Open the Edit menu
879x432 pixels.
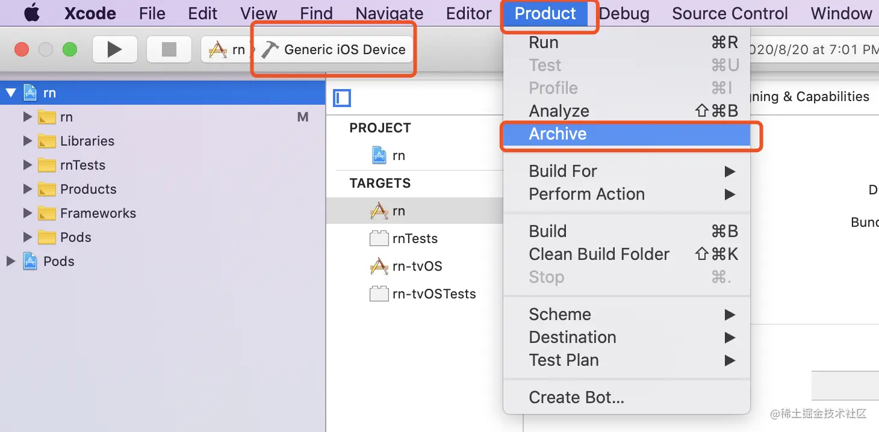click(x=202, y=13)
